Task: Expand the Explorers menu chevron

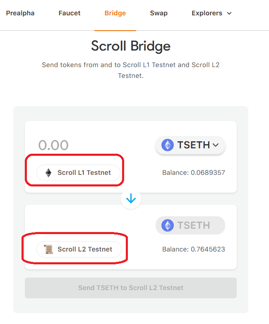Action: point(229,13)
